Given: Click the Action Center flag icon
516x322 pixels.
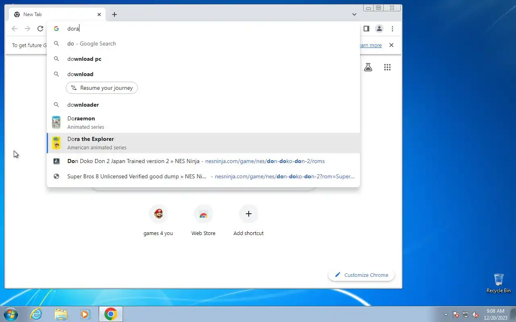Looking at the screenshot, I should point(456,314).
